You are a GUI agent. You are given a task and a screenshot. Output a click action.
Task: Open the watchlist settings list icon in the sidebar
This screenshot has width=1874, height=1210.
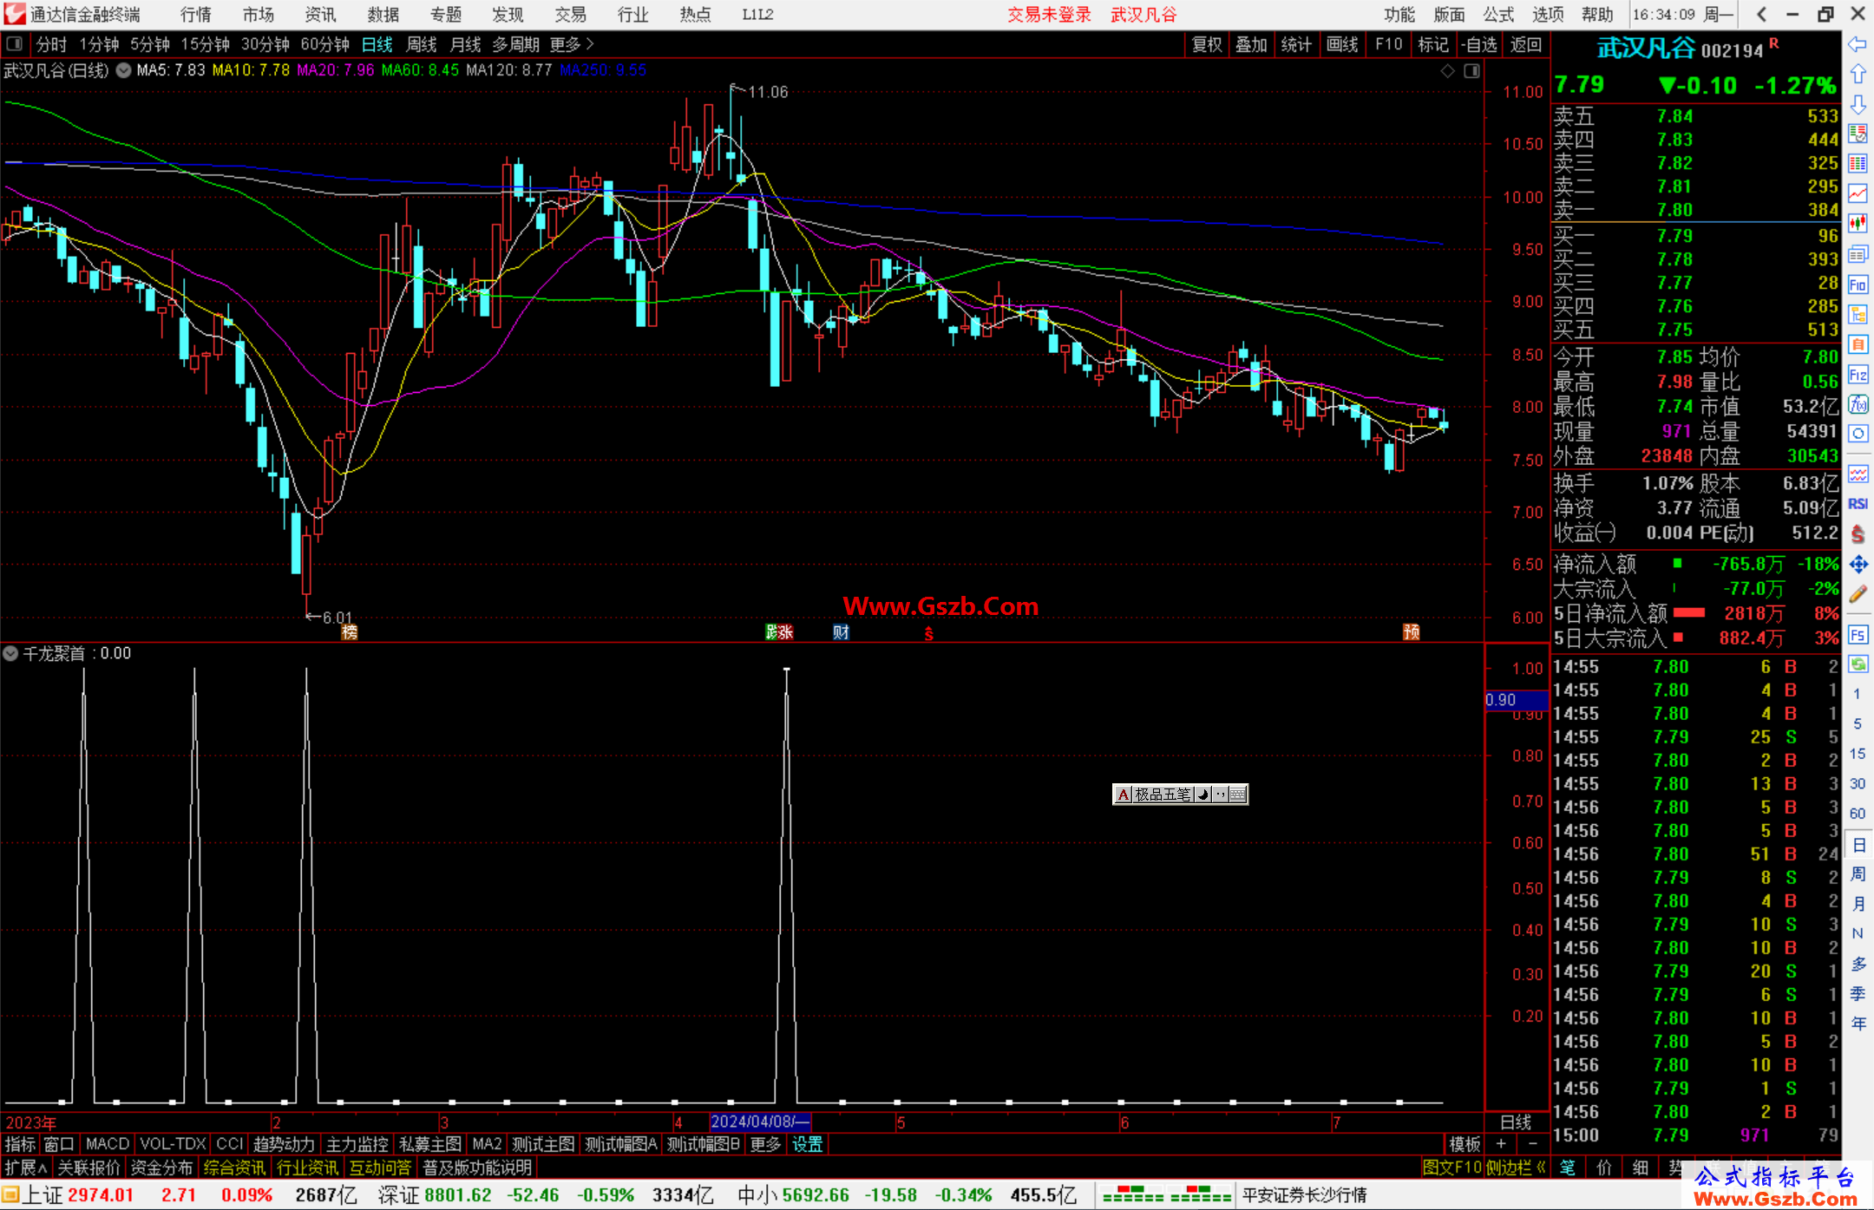tap(1858, 134)
